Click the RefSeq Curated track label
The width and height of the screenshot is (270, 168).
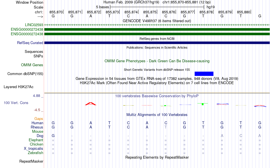[x=30, y=43]
